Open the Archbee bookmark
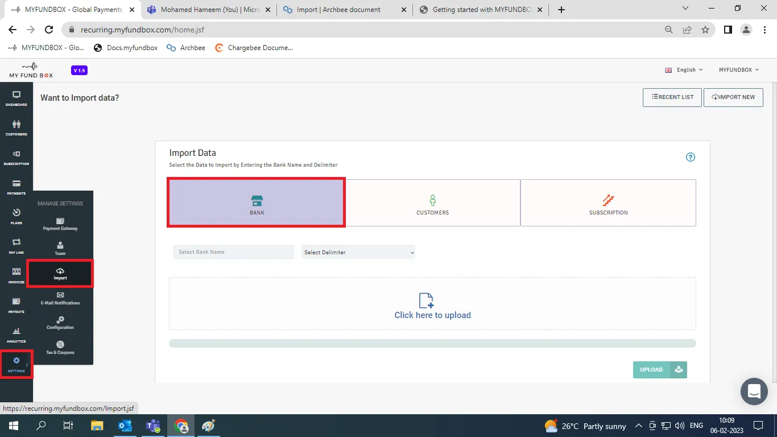 tap(186, 48)
